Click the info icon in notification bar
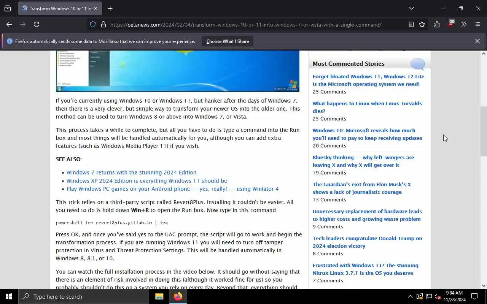Viewport: 487px width, 304px height. [10, 41]
